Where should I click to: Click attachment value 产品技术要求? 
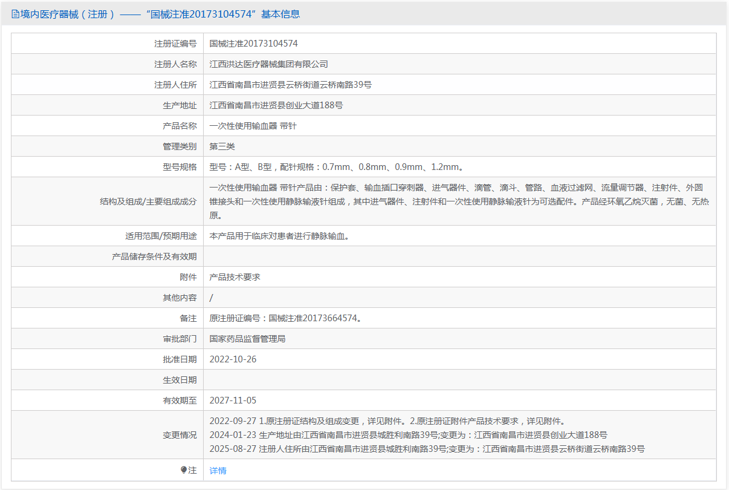coord(235,277)
